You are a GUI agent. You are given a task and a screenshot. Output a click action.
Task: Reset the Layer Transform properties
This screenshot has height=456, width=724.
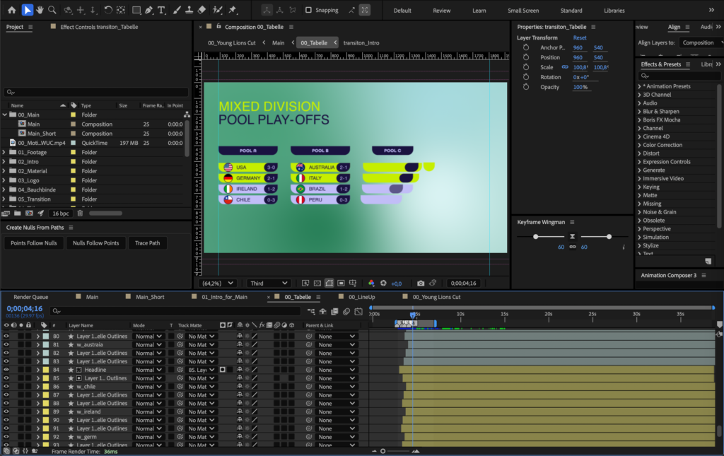pyautogui.click(x=579, y=37)
